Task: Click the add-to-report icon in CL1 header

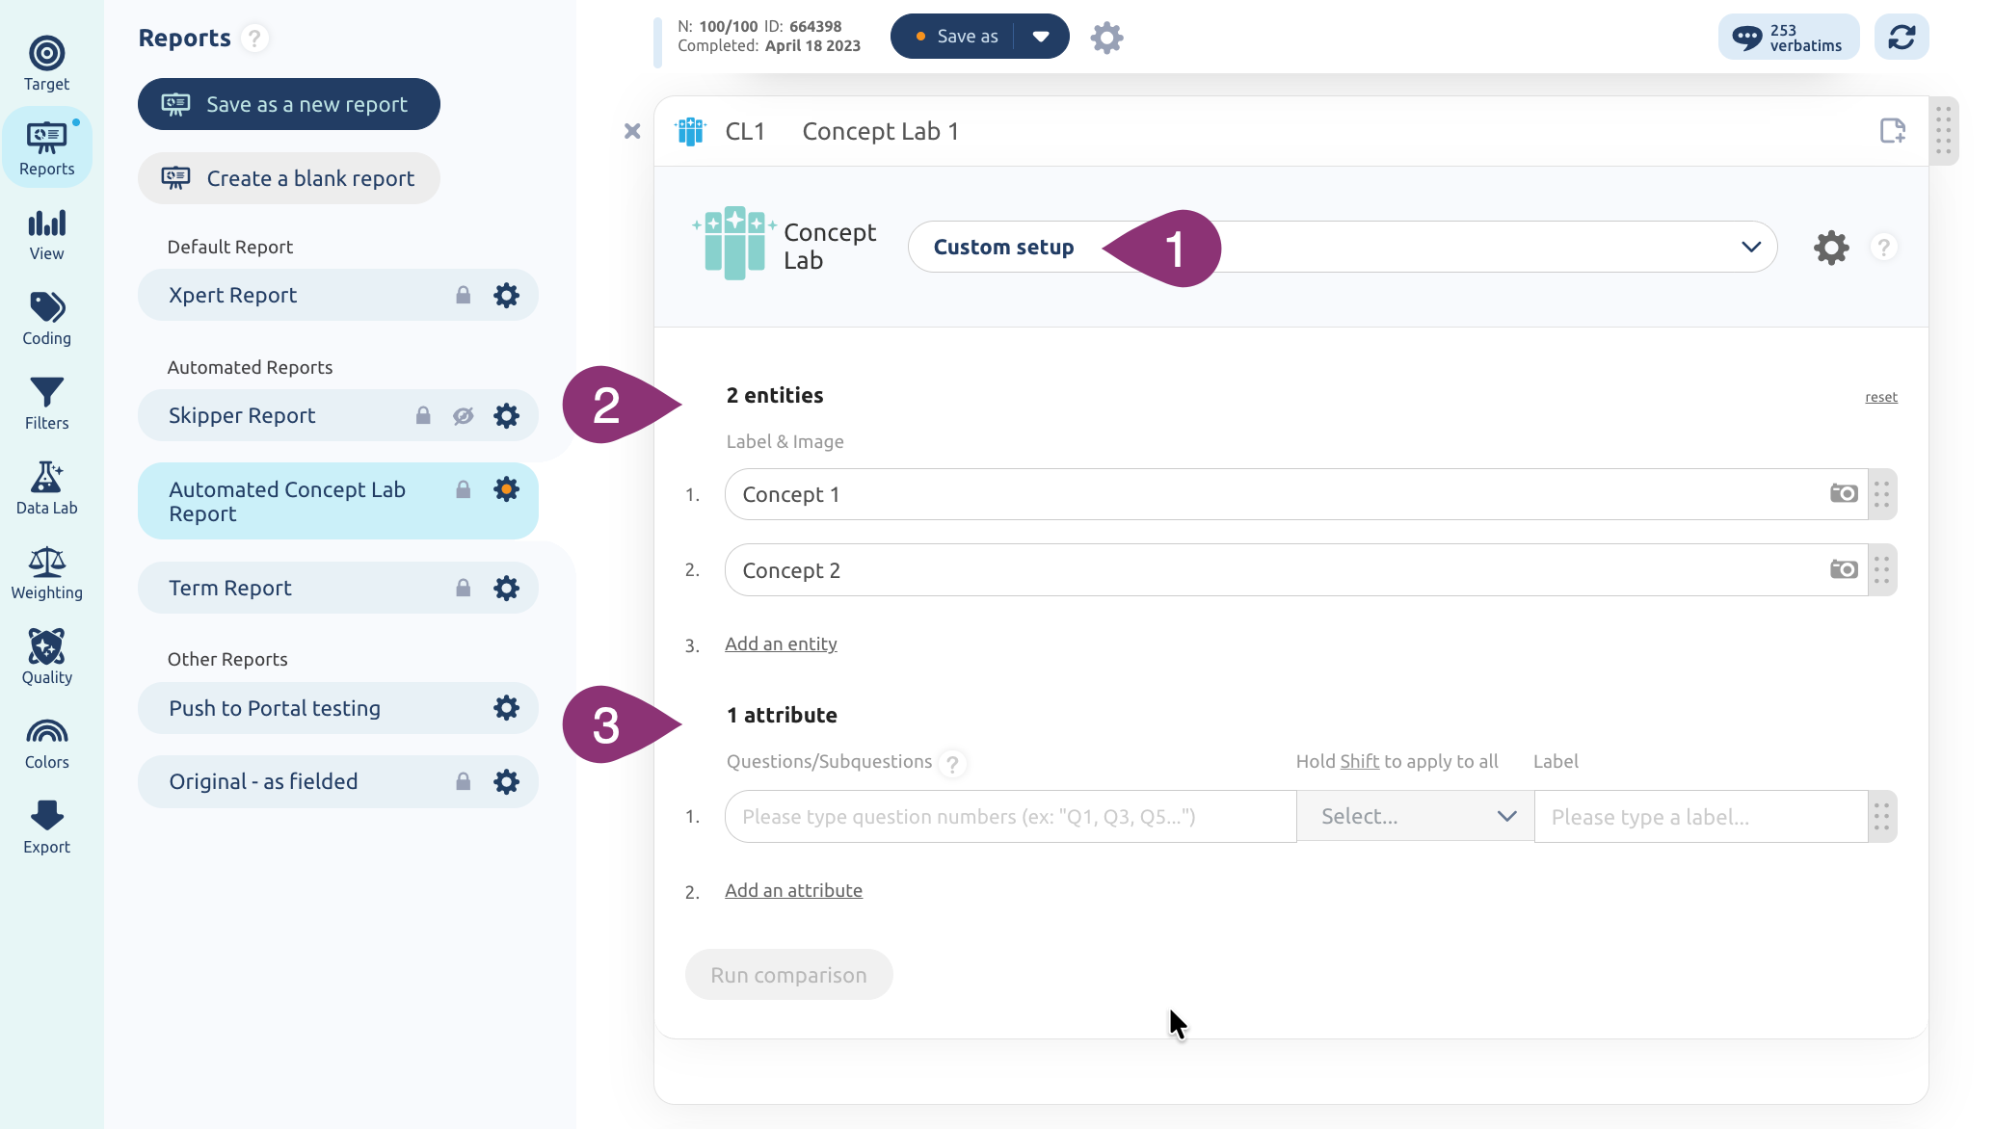Action: click(1893, 131)
